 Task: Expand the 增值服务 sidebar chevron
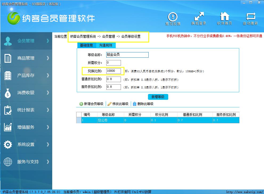tap(48, 127)
